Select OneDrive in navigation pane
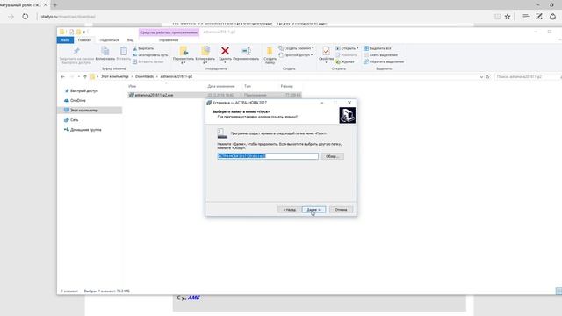Image resolution: width=562 pixels, height=316 pixels. [78, 101]
